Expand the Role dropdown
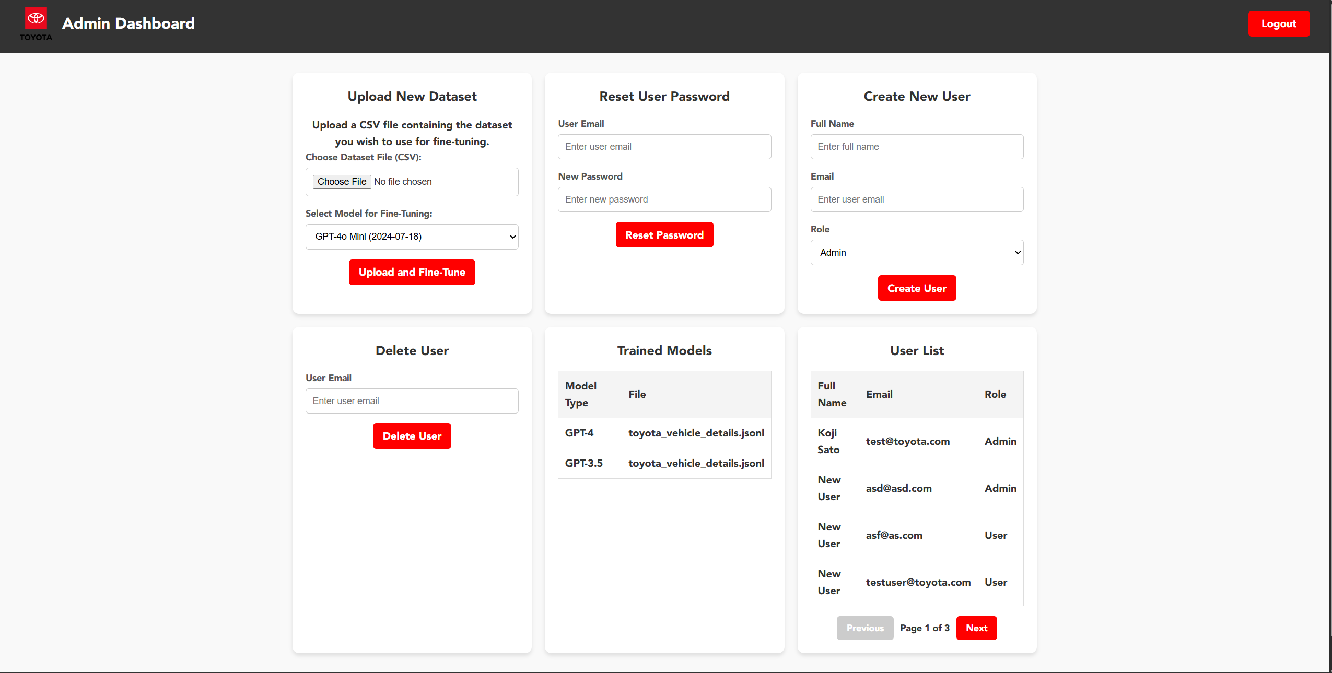Screen dimensions: 1332x673 (x=916, y=253)
